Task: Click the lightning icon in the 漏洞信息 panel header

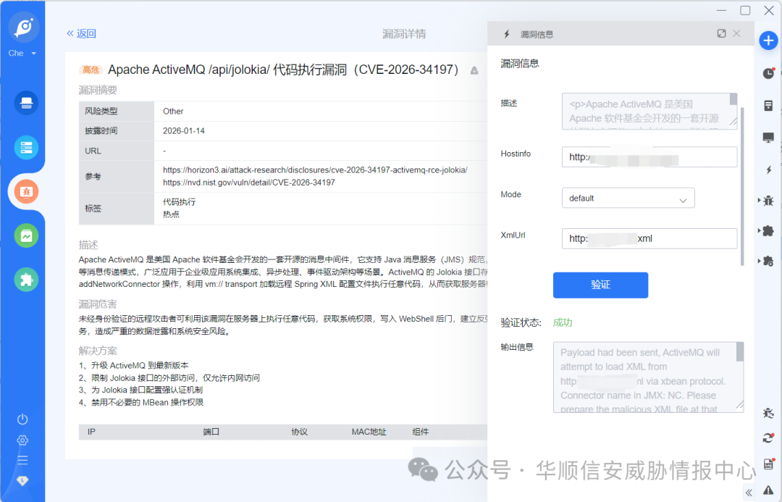Action: (x=507, y=34)
